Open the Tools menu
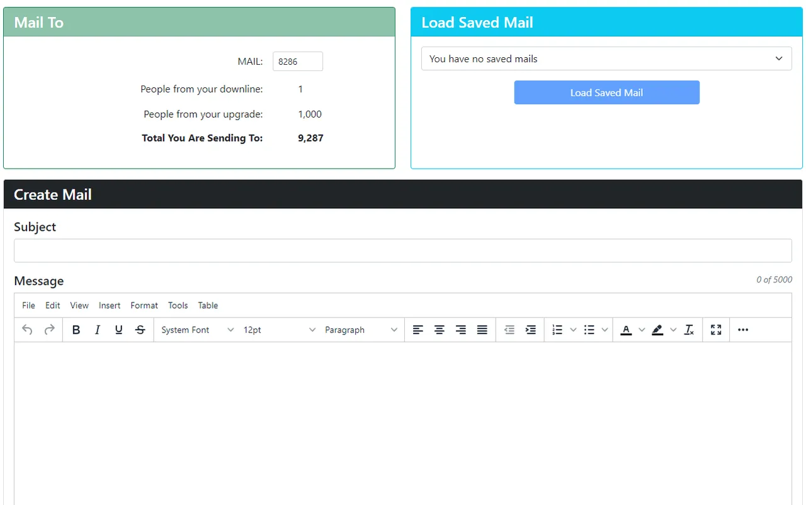Screen dimensions: 806x505 coord(178,305)
